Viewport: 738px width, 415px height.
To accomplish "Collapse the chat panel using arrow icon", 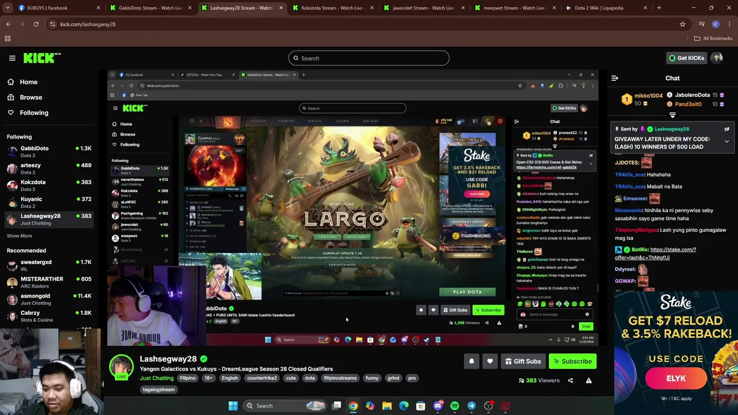I will 615,78.
